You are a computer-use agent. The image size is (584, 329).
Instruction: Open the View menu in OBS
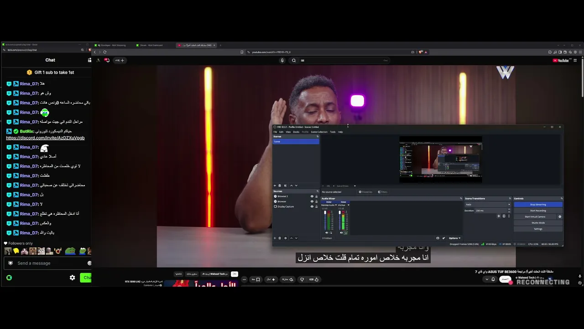click(x=288, y=132)
